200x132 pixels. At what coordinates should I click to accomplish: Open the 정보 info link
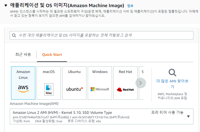tap(130, 6)
